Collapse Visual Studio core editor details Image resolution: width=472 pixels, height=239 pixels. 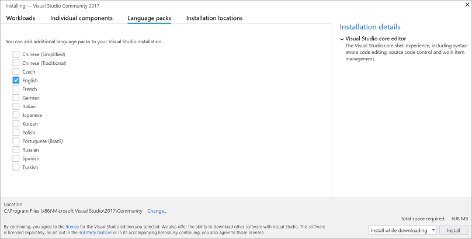click(342, 39)
